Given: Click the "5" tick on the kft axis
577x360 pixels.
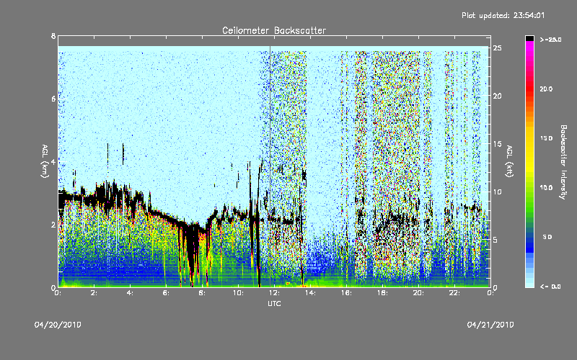Looking at the screenshot, I should click(495, 240).
